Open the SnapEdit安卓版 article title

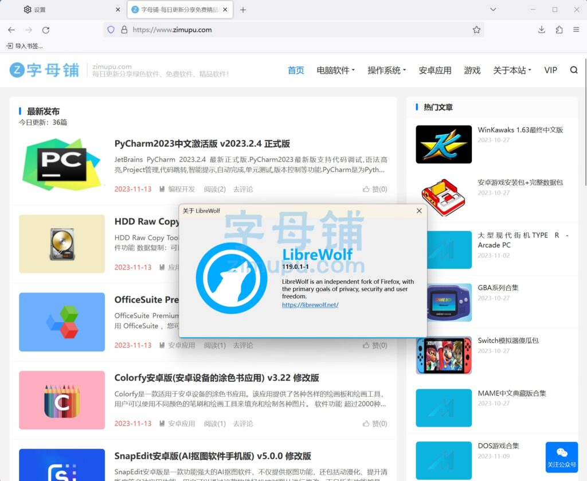(213, 456)
